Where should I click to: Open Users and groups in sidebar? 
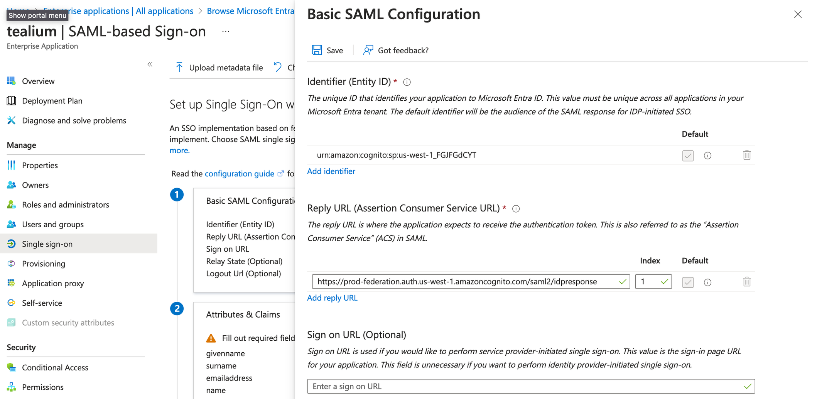pos(53,224)
